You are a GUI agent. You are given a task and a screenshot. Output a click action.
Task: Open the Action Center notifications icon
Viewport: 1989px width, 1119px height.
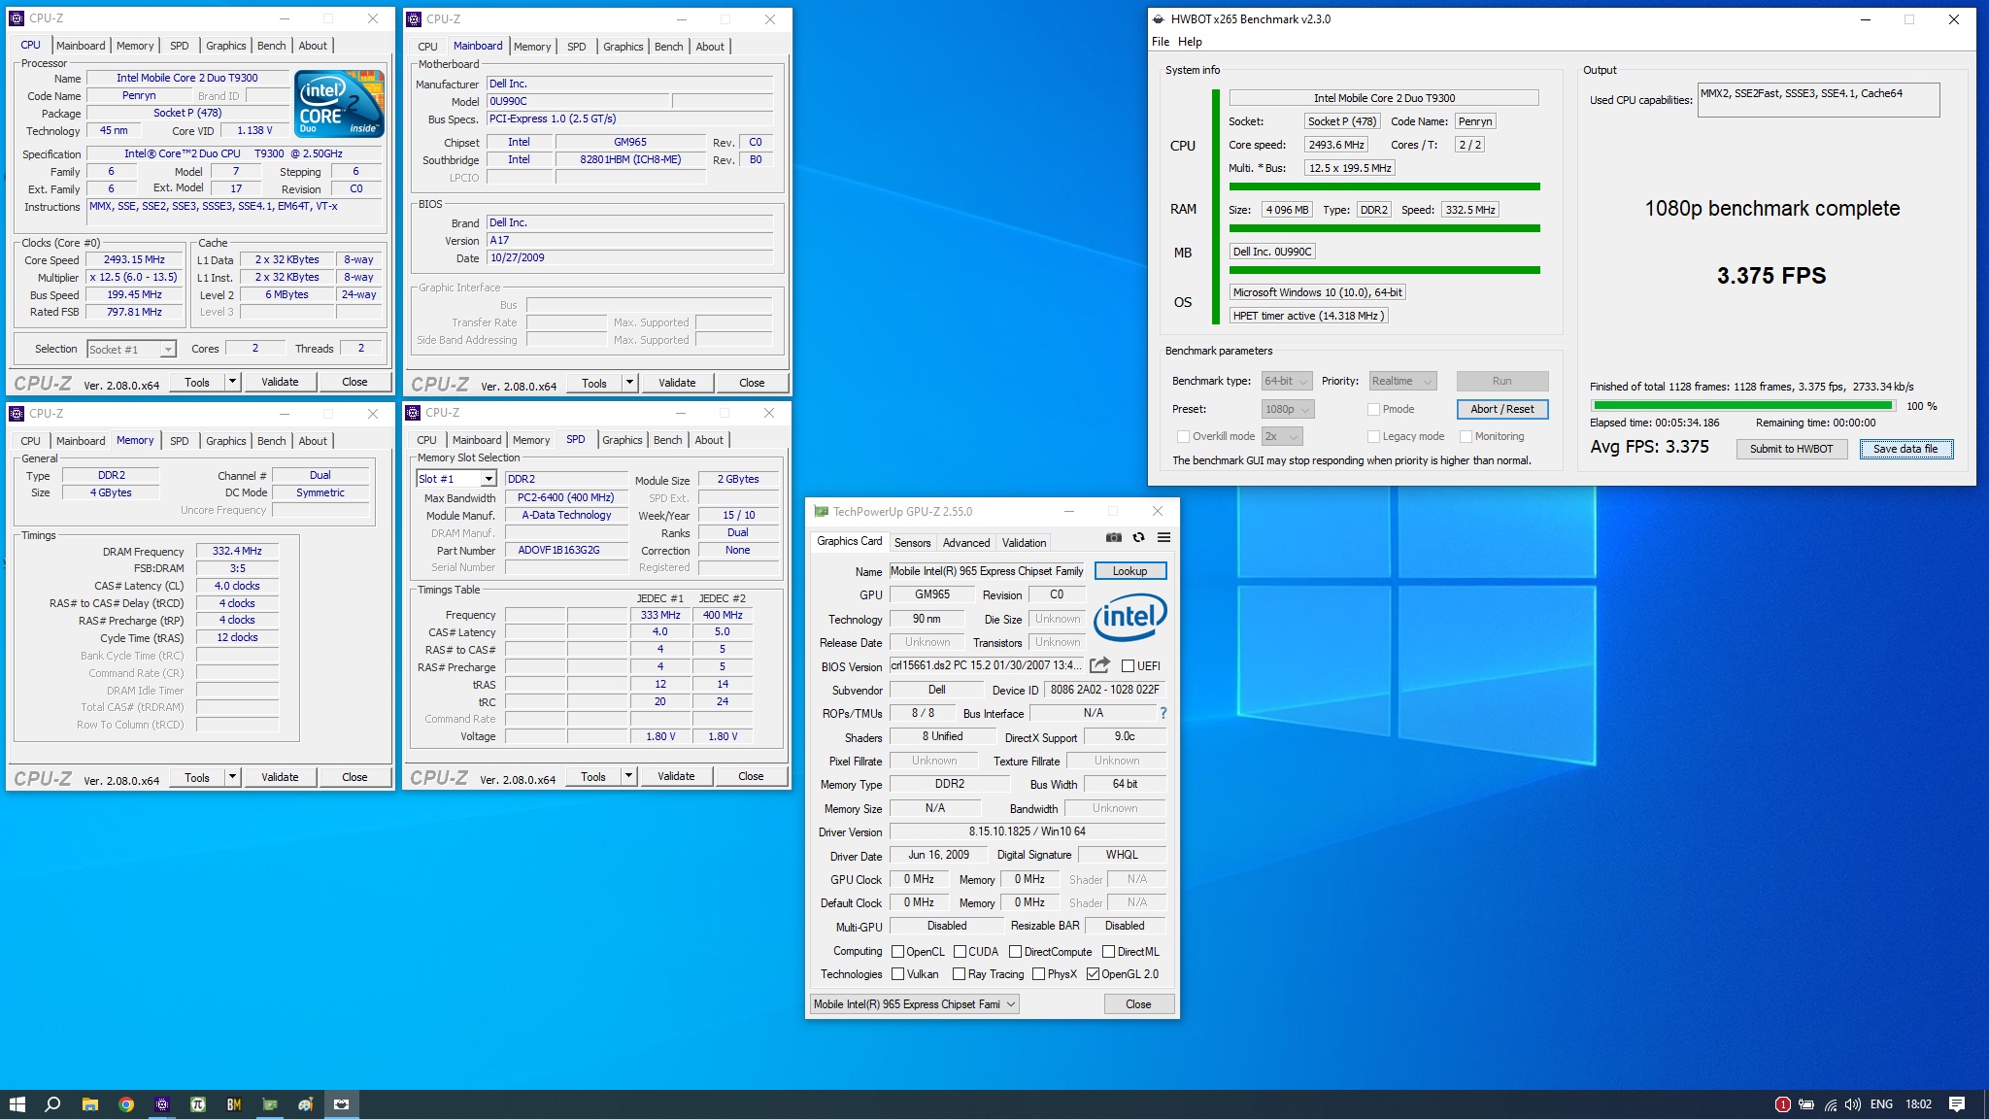click(x=1957, y=1104)
